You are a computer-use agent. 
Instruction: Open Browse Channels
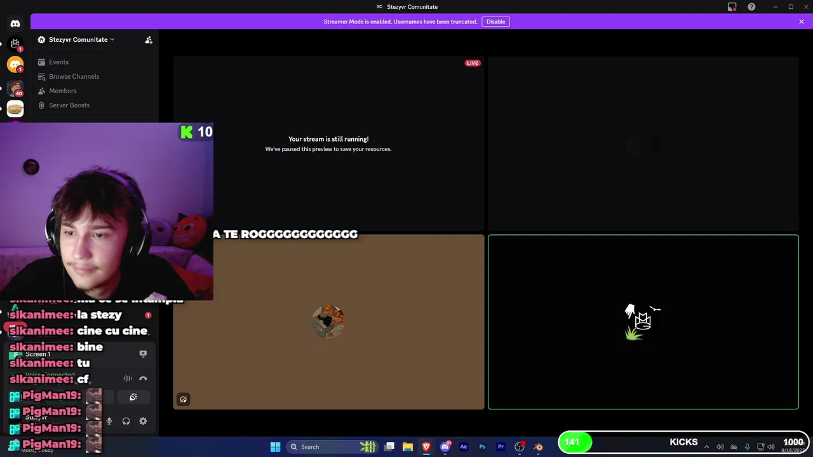click(x=74, y=76)
